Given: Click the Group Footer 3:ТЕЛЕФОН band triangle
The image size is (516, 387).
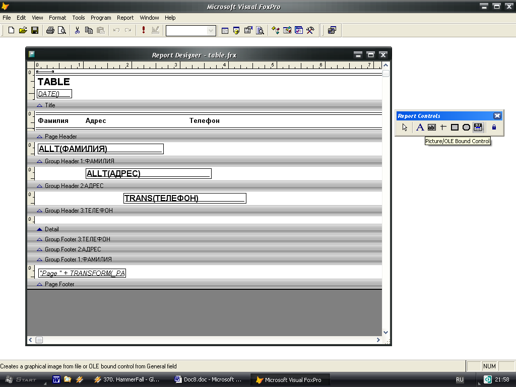Looking at the screenshot, I should point(39,239).
